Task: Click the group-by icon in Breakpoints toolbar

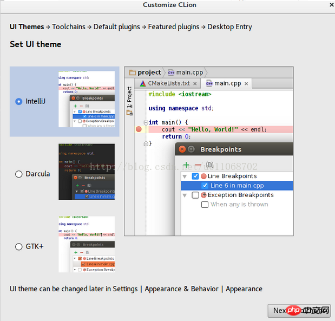Action: point(209,165)
